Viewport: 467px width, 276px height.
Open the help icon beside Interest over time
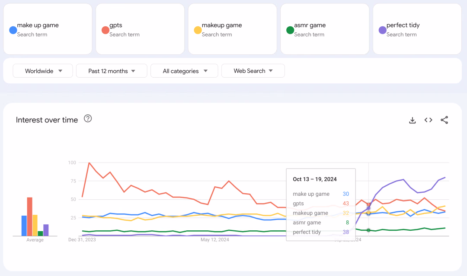click(x=88, y=119)
